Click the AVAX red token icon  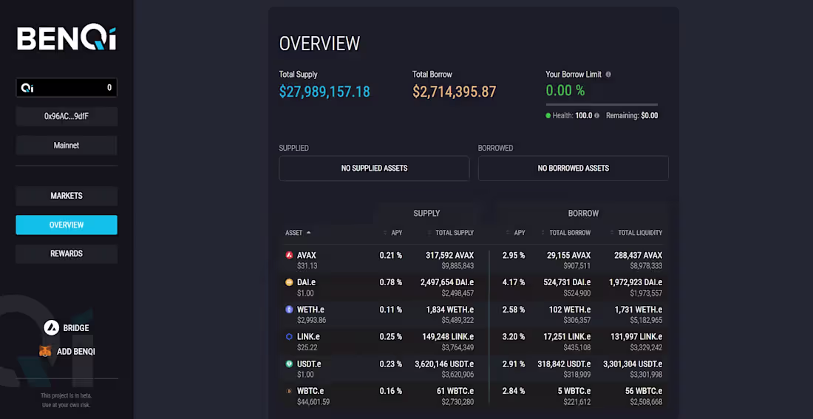coord(289,255)
